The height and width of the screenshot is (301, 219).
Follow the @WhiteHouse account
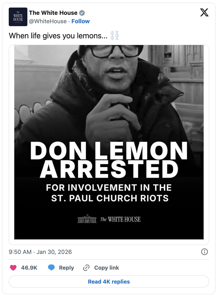coord(81,21)
